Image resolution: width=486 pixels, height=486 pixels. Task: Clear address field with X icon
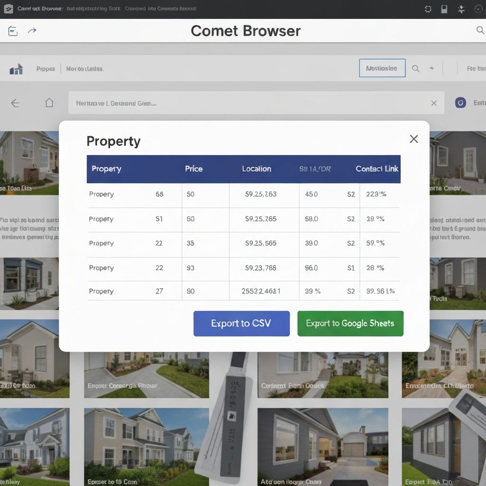point(434,103)
